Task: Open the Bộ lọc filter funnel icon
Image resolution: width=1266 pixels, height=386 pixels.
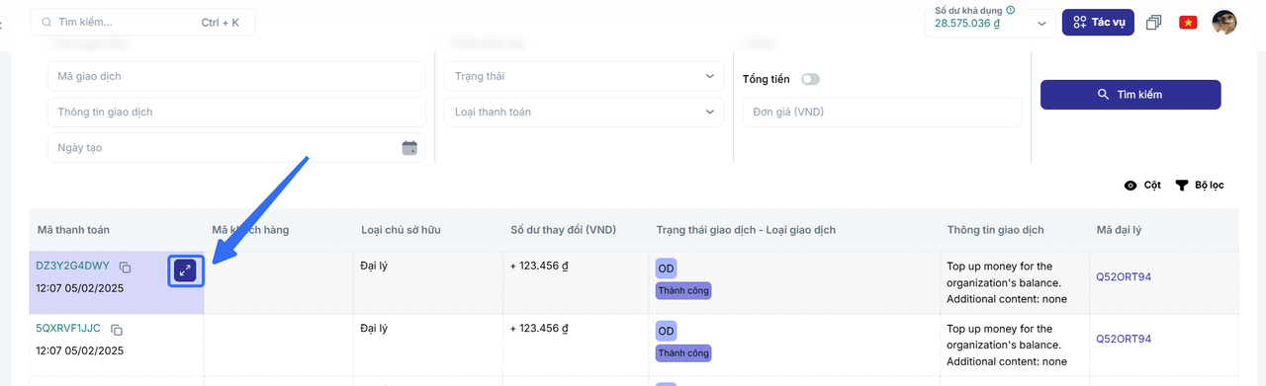Action: 1181,186
